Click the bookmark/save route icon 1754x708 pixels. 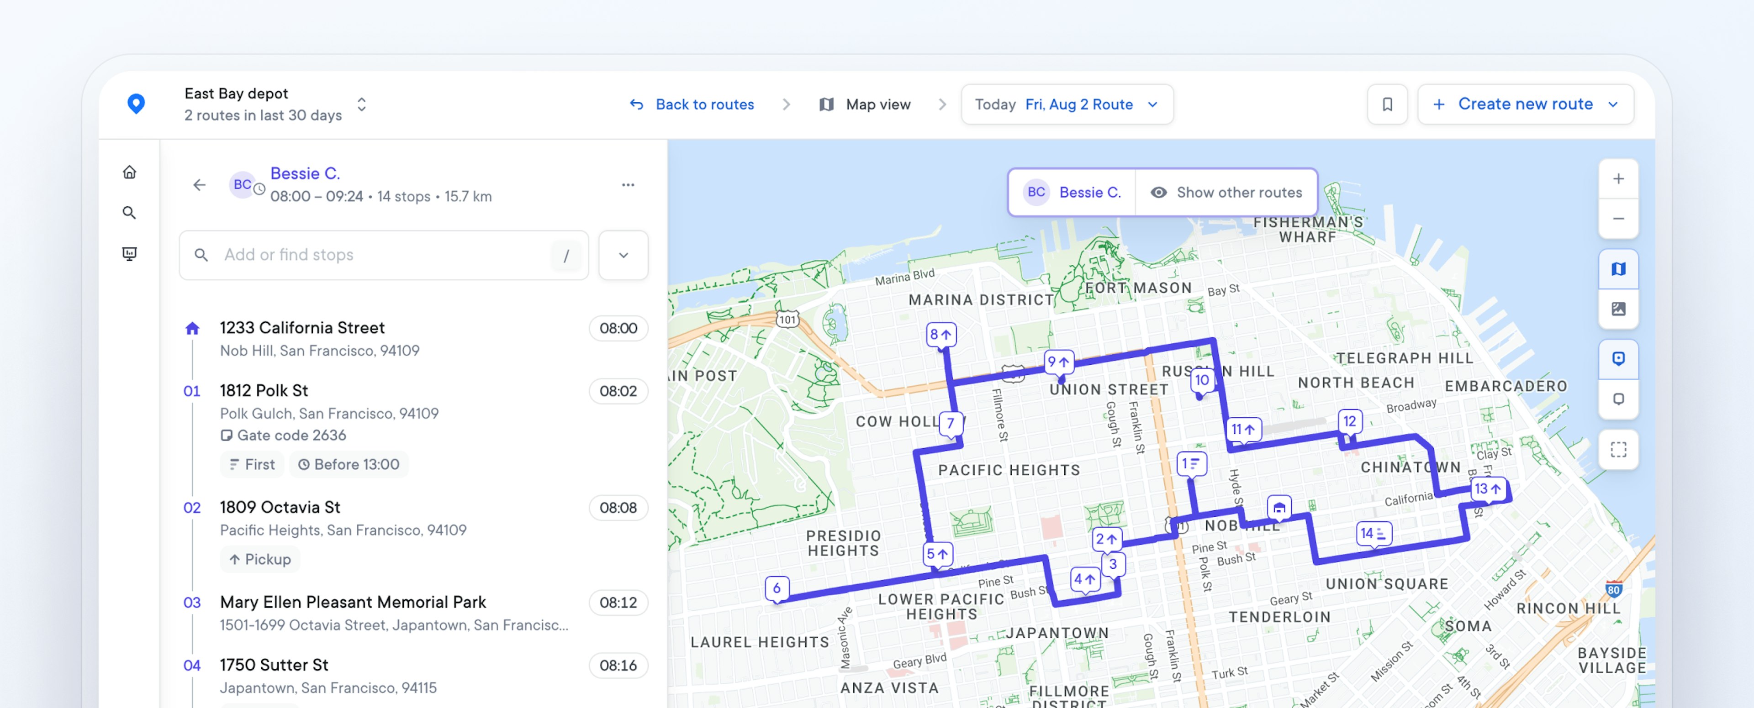pos(1387,104)
